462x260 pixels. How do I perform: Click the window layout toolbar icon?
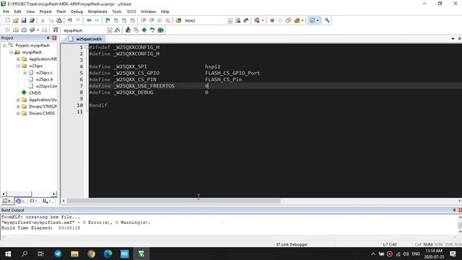[x=312, y=20]
